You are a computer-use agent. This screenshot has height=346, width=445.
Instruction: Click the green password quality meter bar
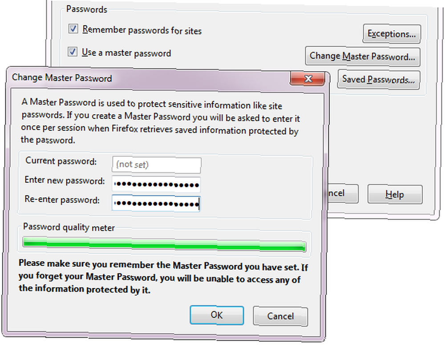tap(164, 244)
